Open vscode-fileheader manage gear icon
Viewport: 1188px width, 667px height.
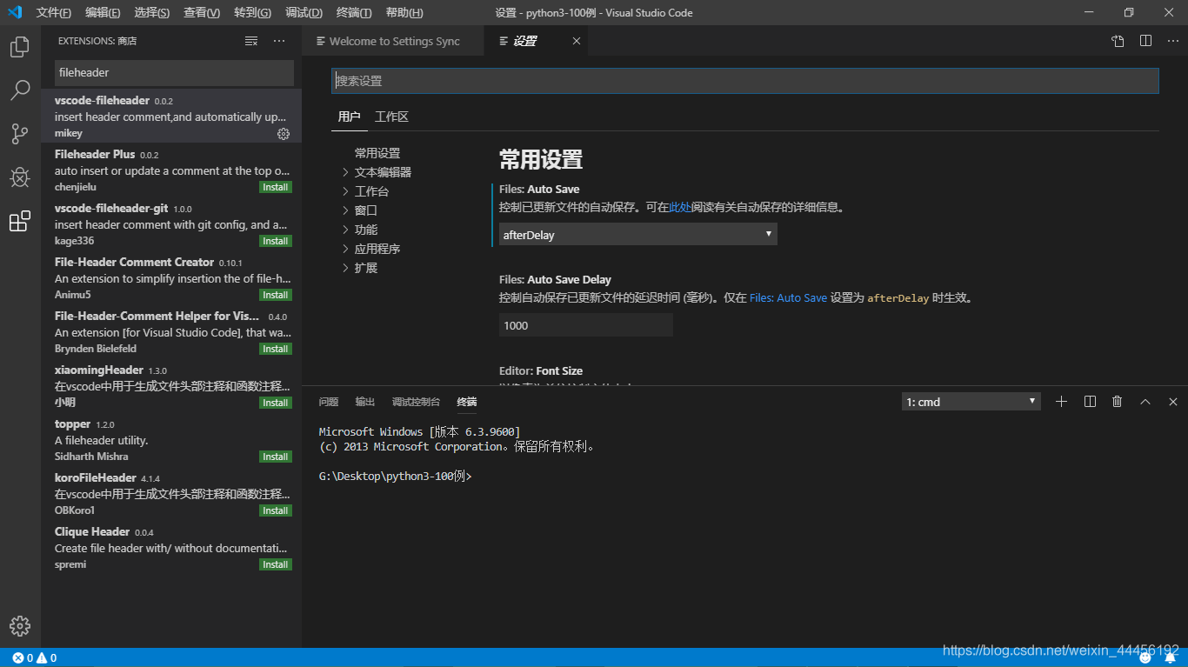284,134
